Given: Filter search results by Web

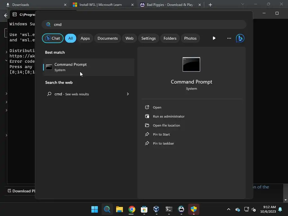Looking at the screenshot, I should [x=129, y=38].
